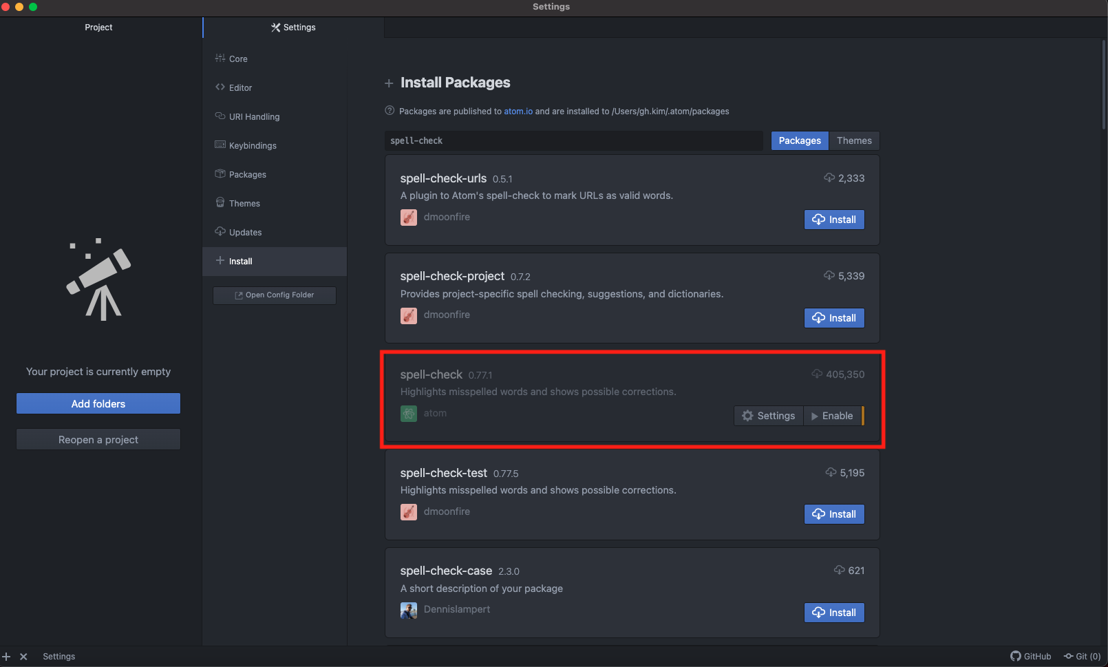Click dmoonfire avatar on spell-check-urls
The image size is (1108, 667).
coord(409,218)
